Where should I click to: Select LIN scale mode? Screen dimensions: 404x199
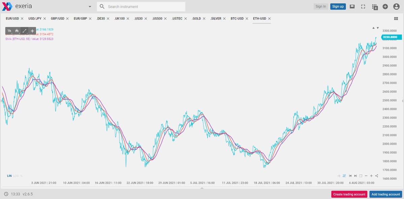coord(9,176)
